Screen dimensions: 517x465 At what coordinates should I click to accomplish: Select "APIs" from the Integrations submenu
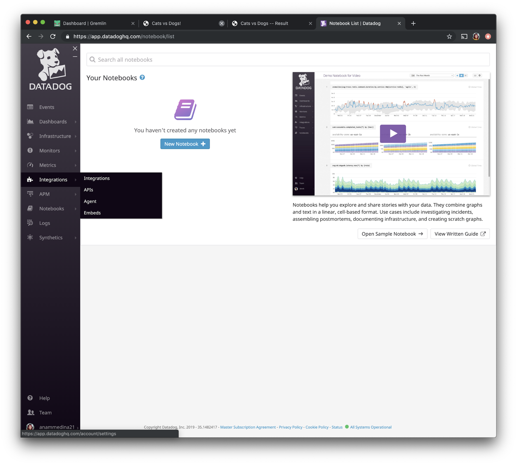88,190
